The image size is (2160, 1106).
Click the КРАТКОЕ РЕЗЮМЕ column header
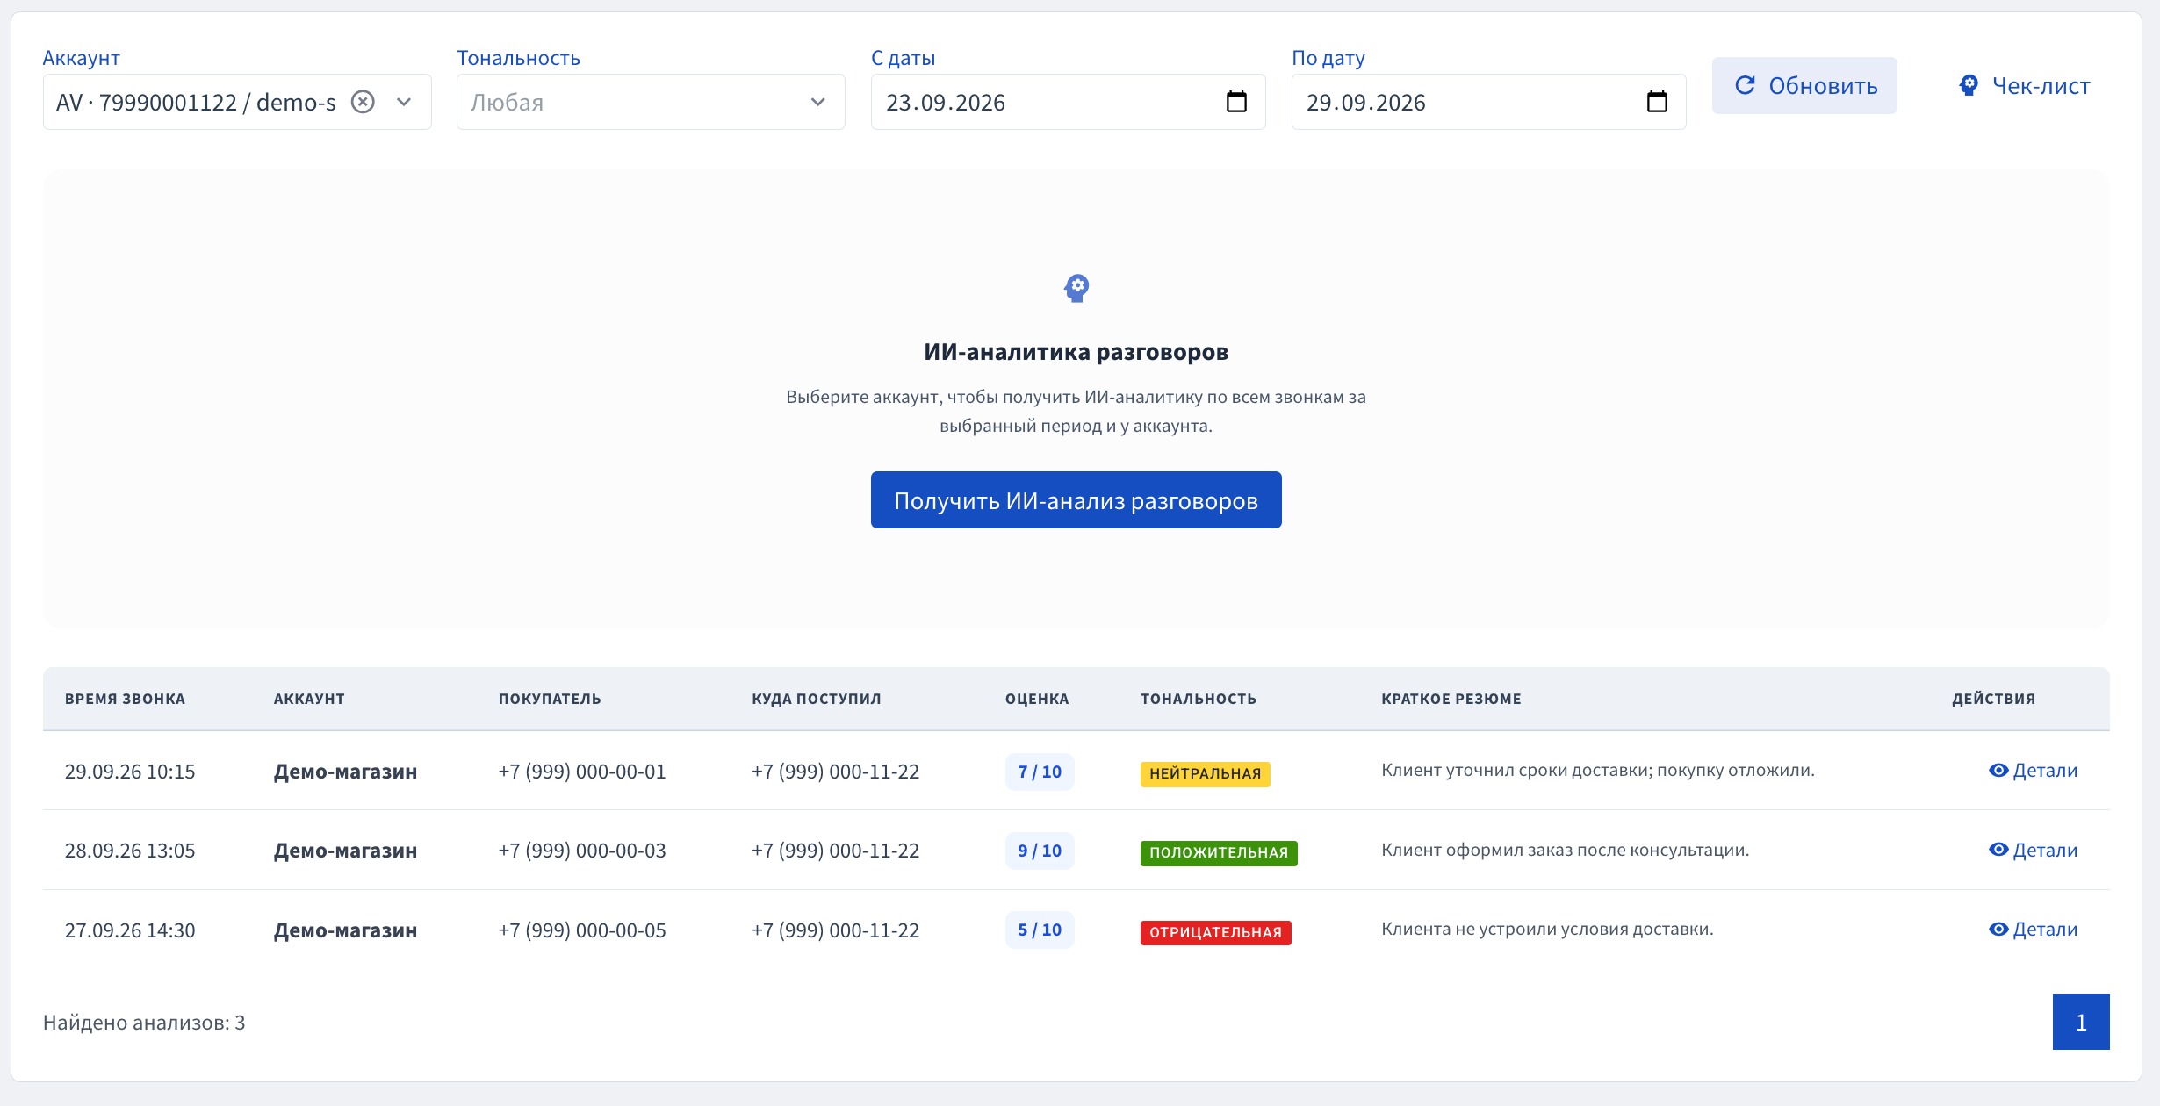pos(1451,699)
